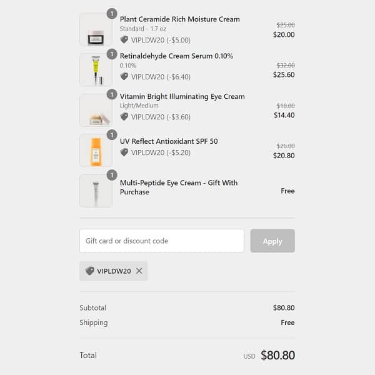Click the tag icon under UV Reflect SPF 50
Image resolution: width=375 pixels, height=375 pixels.
point(124,152)
